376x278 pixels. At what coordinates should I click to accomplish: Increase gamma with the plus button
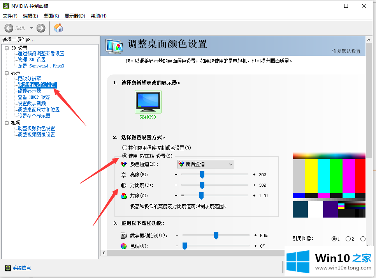[254, 196]
